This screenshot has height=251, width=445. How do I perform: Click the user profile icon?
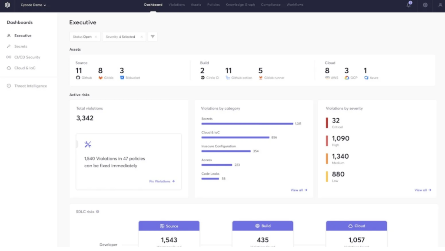[440, 5]
